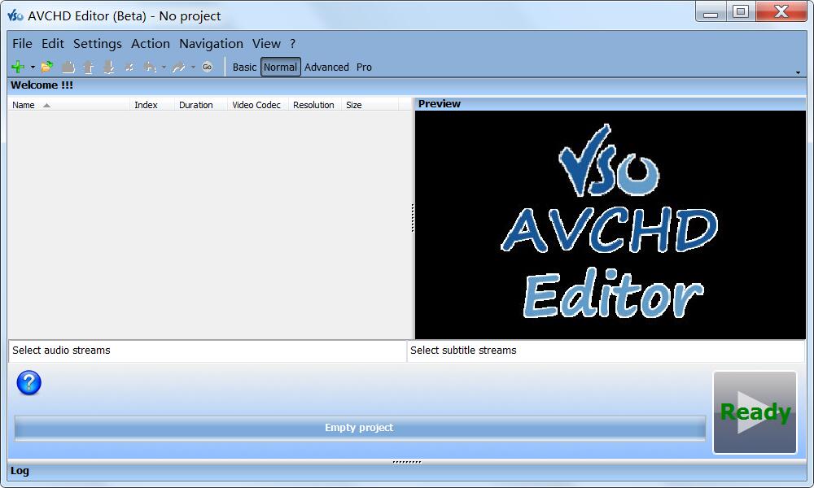
Task: Click the Ready start play button
Action: 755,413
